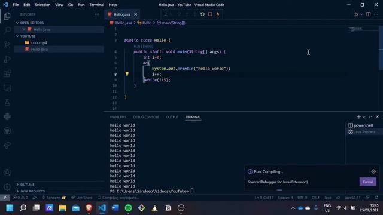
Task: Switch to the Output tab
Action: pyautogui.click(x=172, y=117)
